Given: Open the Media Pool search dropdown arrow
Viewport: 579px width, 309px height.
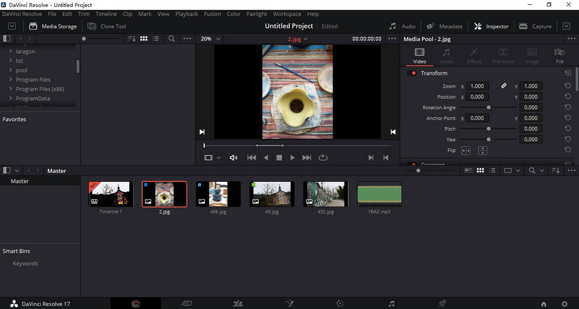Looking at the screenshot, I should pyautogui.click(x=542, y=171).
